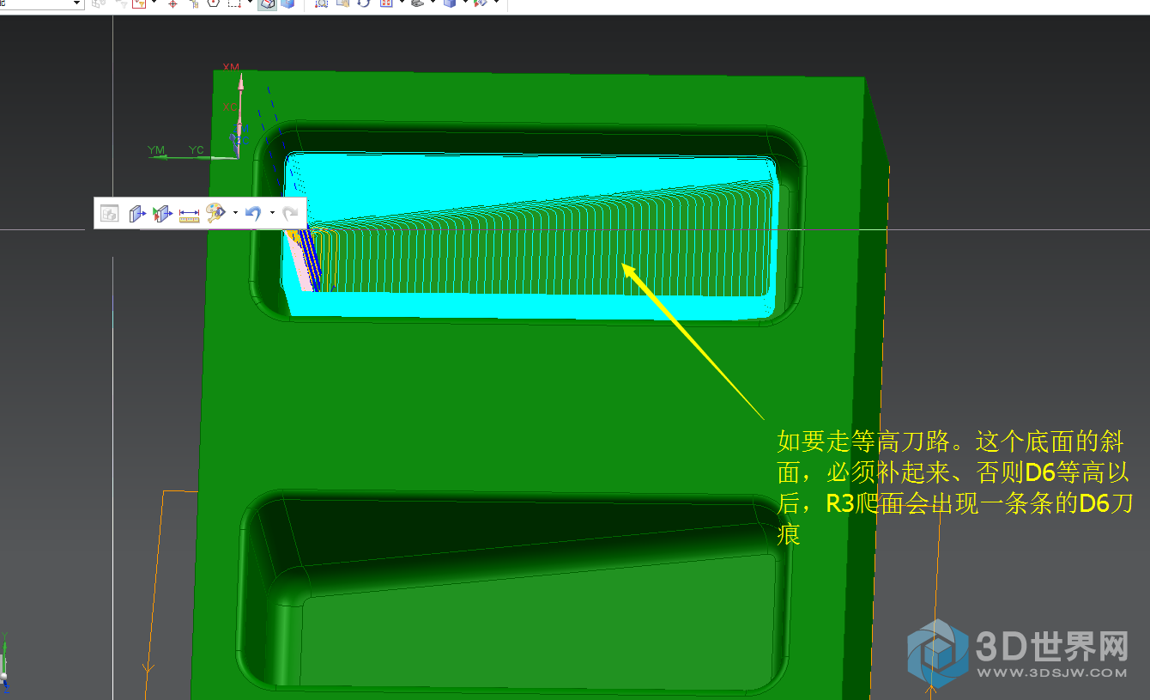This screenshot has width=1150, height=700.
Task: Click the blue solid cube icon beside shaded icon
Action: coord(287,3)
